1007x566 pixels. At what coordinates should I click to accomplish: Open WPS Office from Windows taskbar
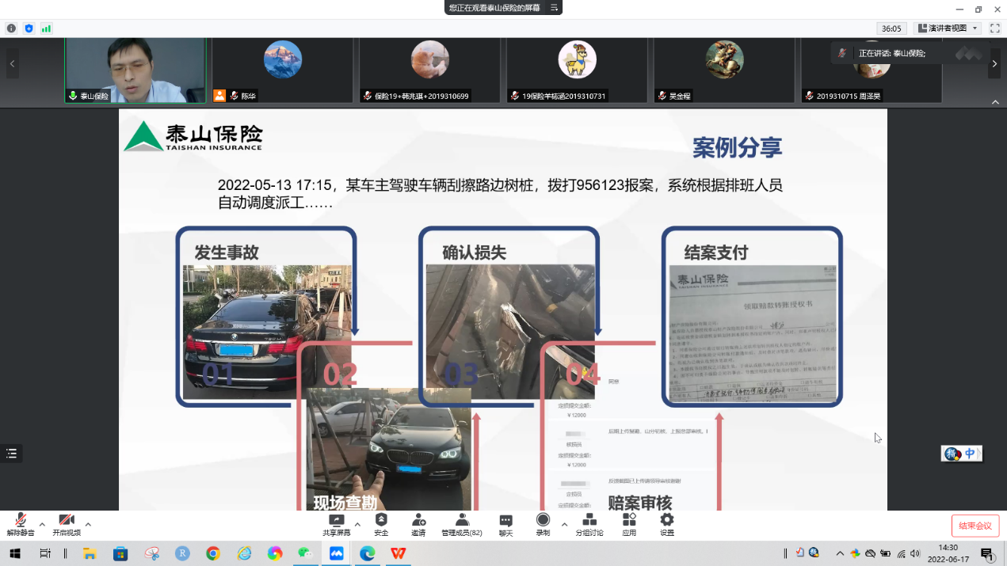point(397,553)
